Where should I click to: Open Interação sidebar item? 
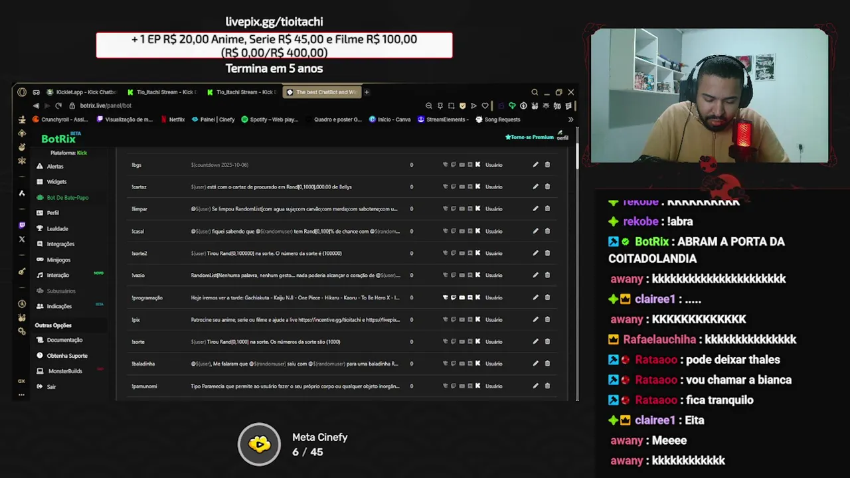pyautogui.click(x=52, y=276)
